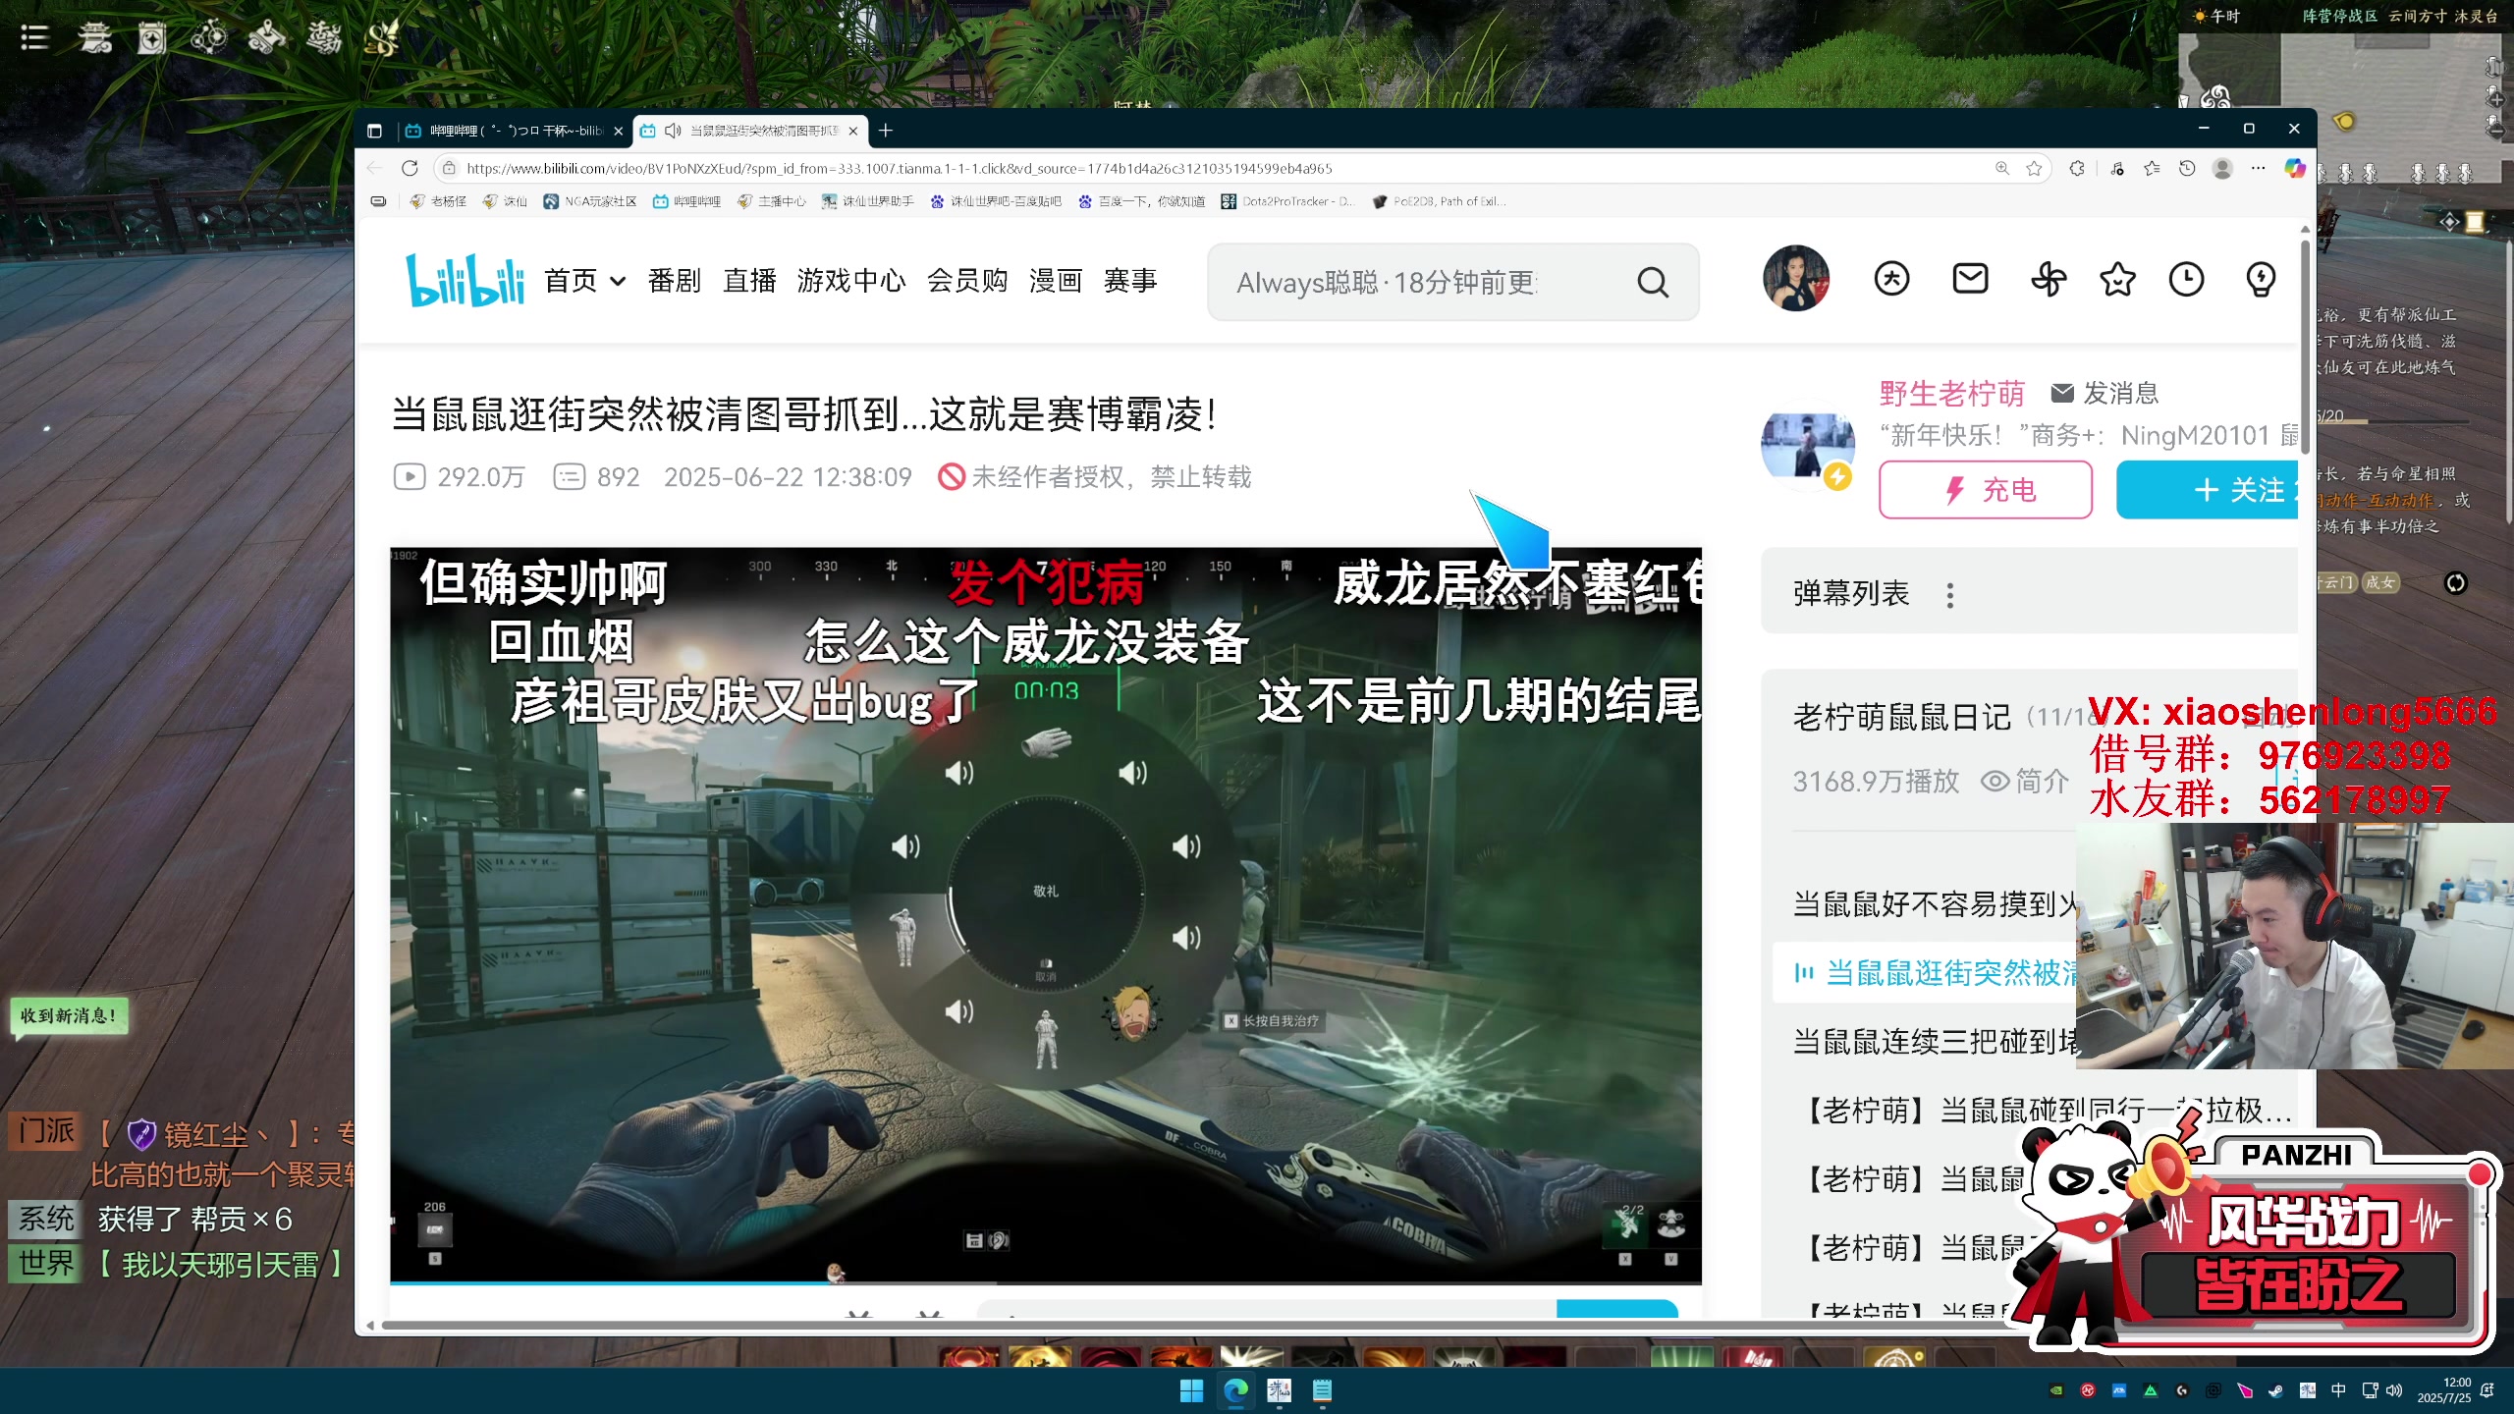Click the 收到新消息! notification in game

(68, 1015)
